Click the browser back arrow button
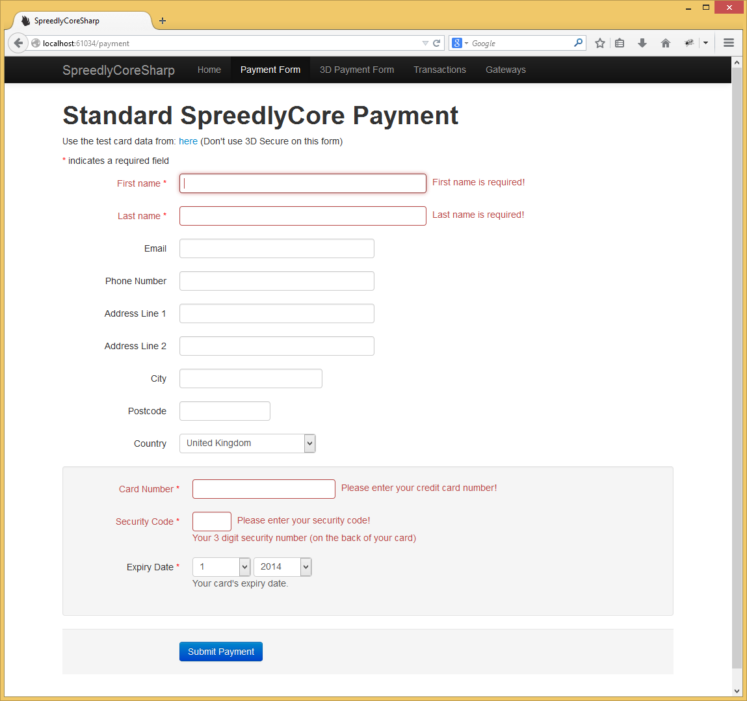 pyautogui.click(x=18, y=44)
